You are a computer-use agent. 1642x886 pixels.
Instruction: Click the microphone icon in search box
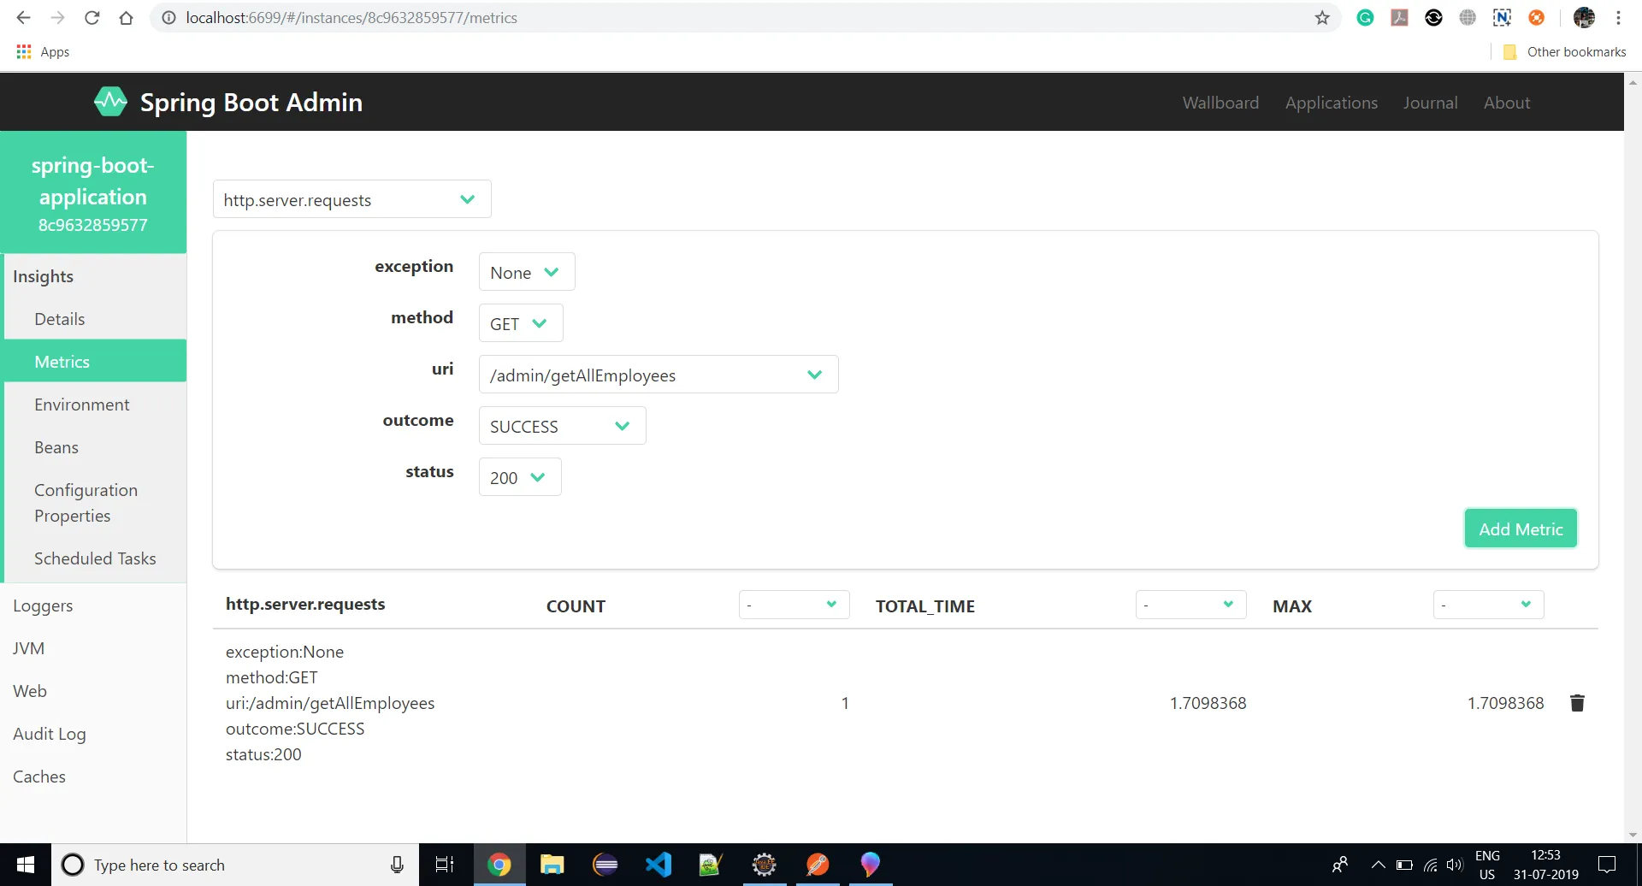click(397, 865)
